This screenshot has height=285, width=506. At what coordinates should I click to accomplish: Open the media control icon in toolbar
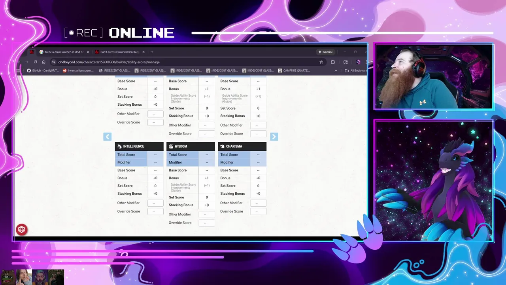346,62
